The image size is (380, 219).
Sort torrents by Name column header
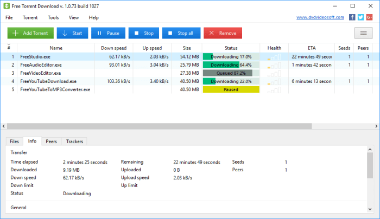56,48
